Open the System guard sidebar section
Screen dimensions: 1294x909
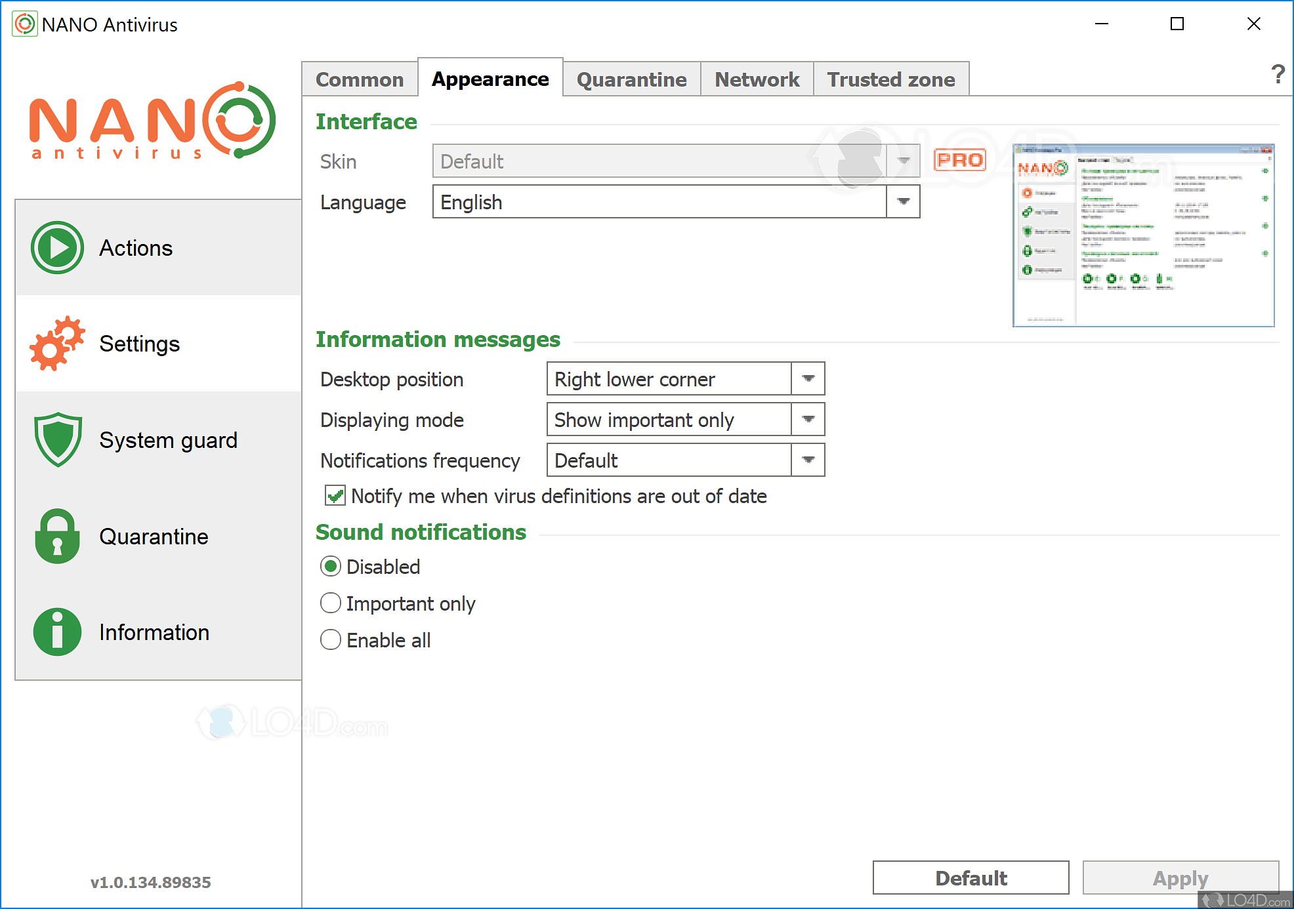pyautogui.click(x=159, y=439)
